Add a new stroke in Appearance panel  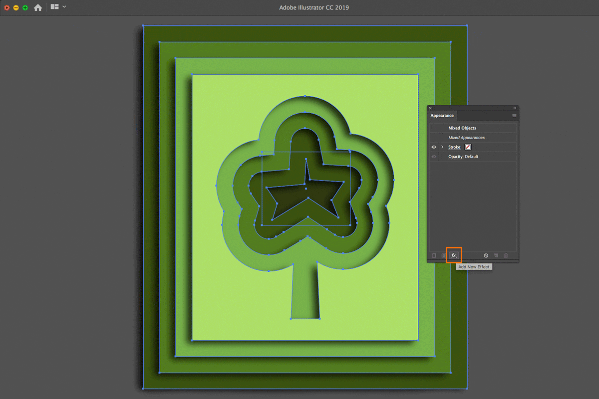click(434, 255)
